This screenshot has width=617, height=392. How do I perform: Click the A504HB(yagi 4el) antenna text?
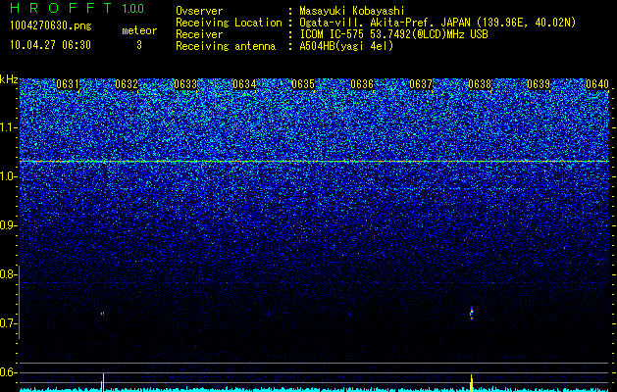click(346, 46)
